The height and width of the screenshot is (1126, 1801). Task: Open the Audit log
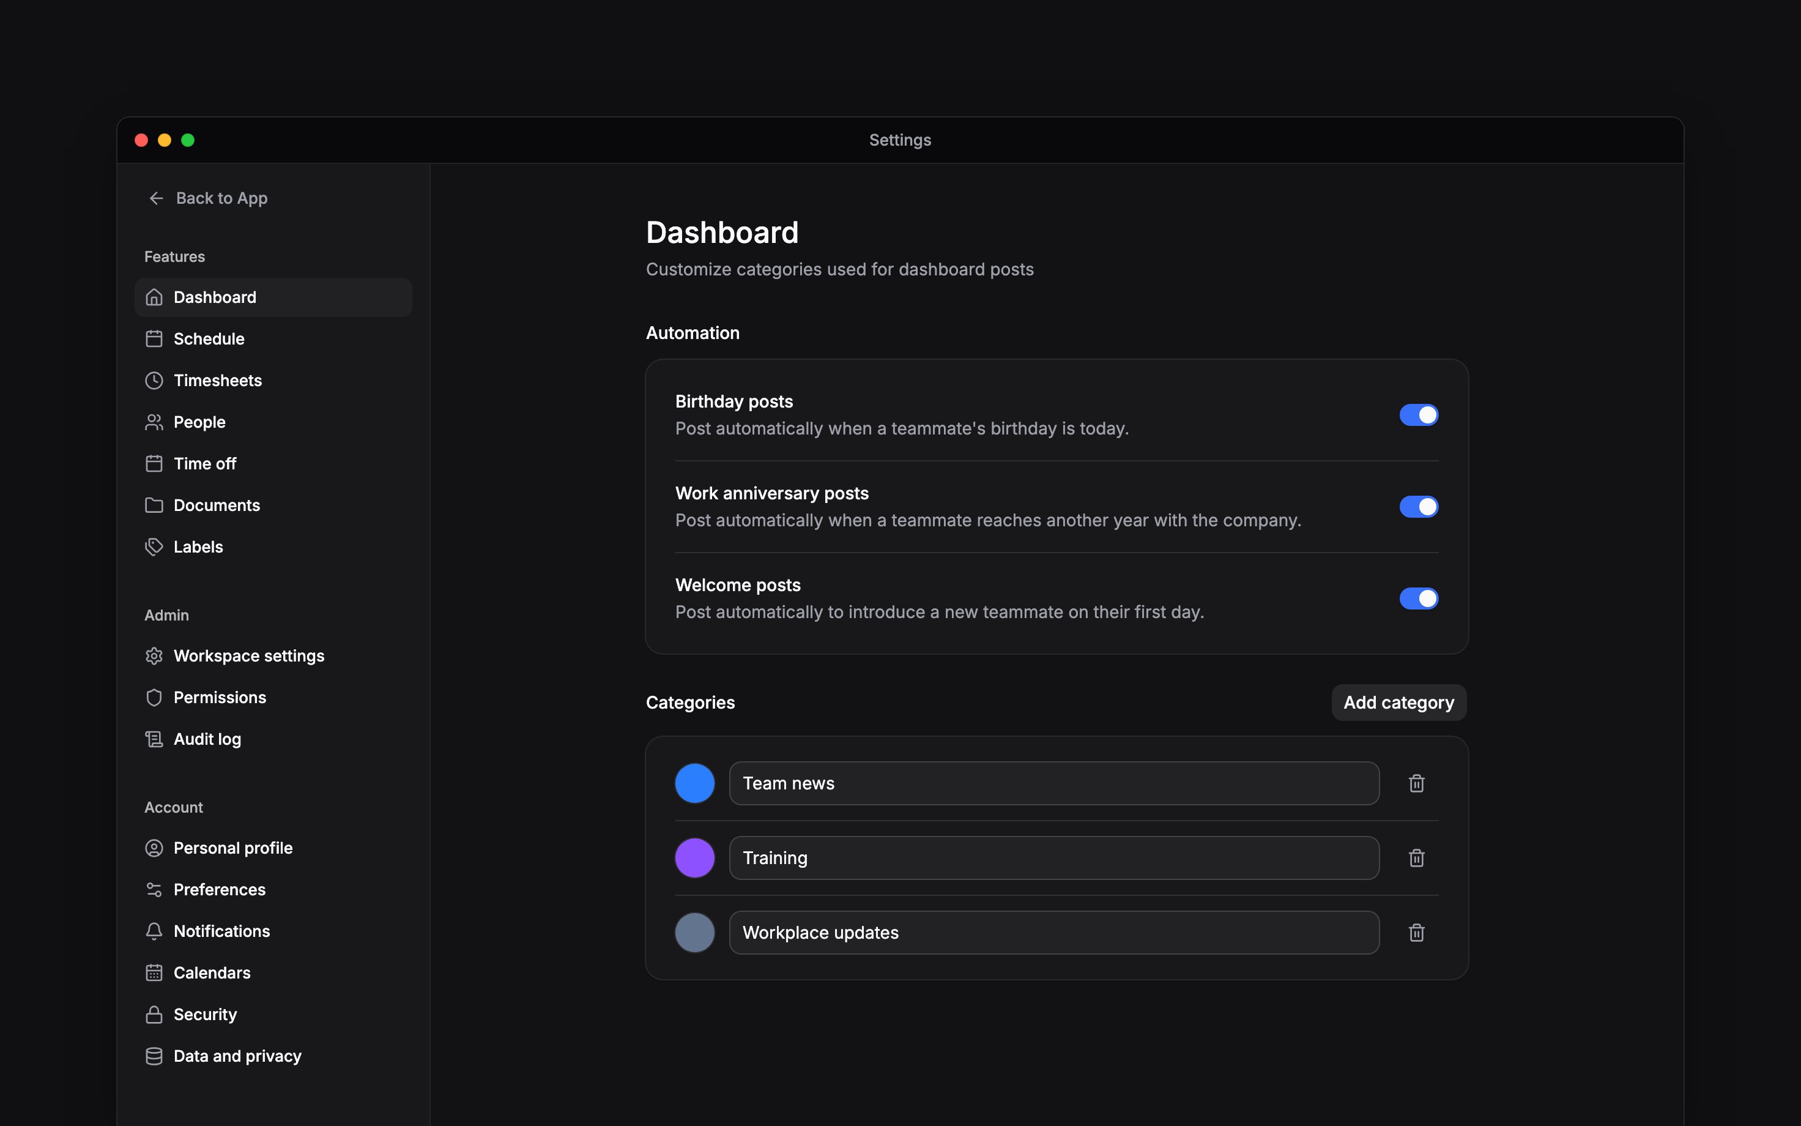[x=273, y=739]
